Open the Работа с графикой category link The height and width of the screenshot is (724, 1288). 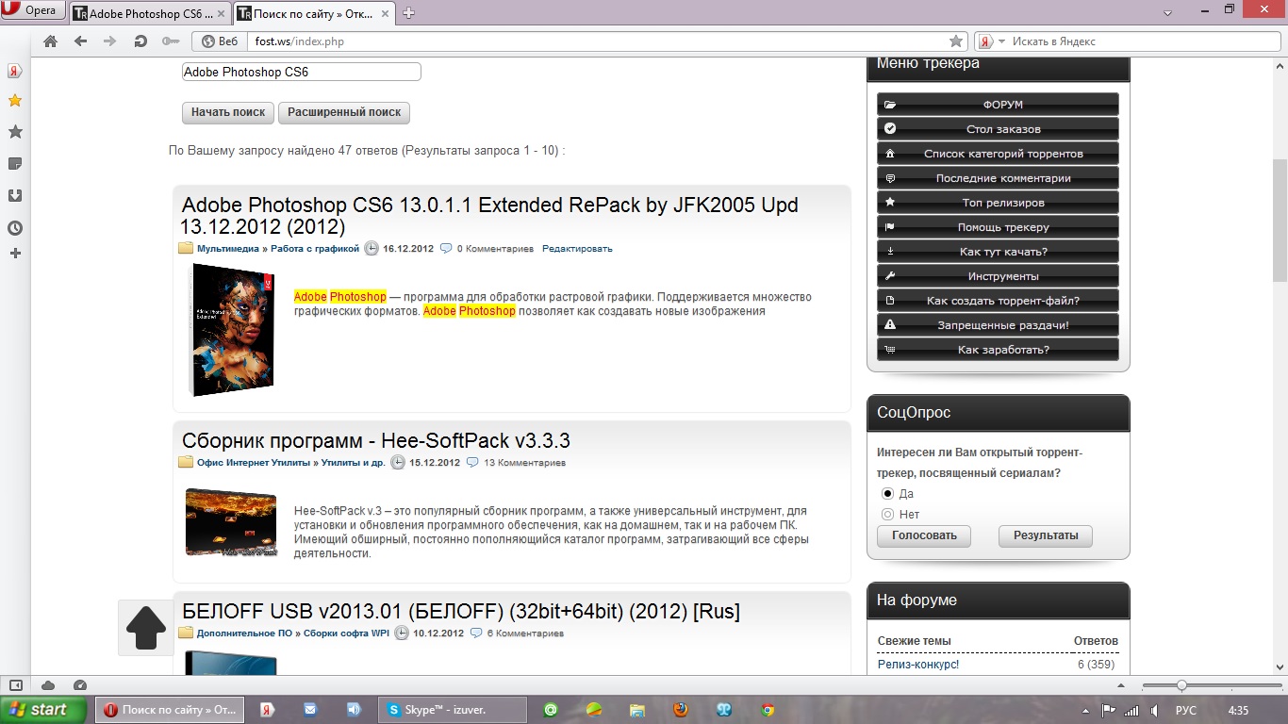pos(315,249)
